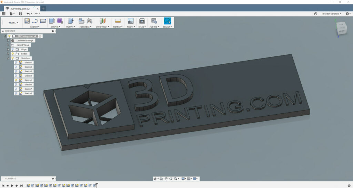
Task: Jump to timeline beginning
Action: click(x=3, y=186)
